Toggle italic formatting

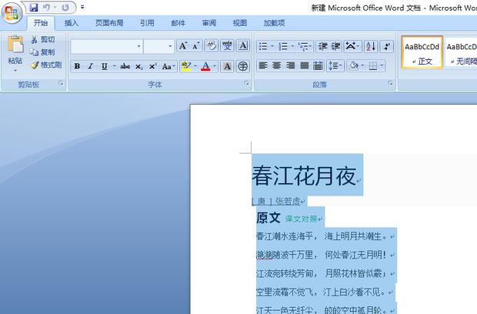(x=90, y=67)
